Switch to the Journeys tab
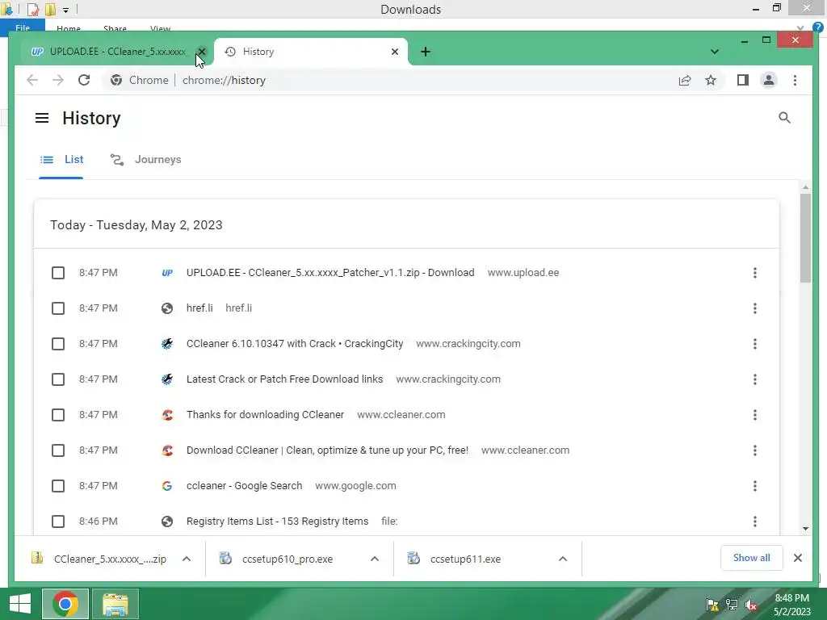The height and width of the screenshot is (620, 827). click(x=145, y=159)
